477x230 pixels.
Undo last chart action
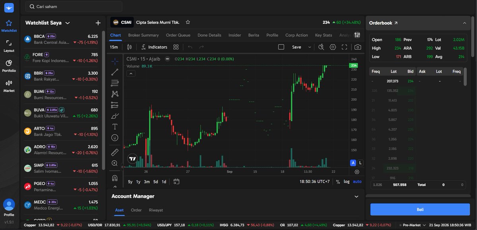click(x=190, y=47)
